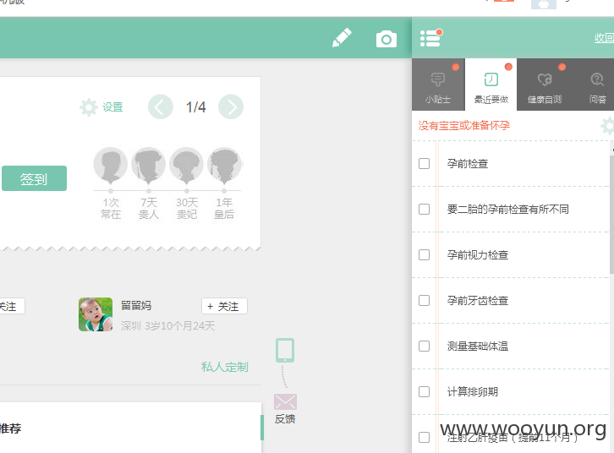Go to next page arrow beside 1/4

coord(231,106)
